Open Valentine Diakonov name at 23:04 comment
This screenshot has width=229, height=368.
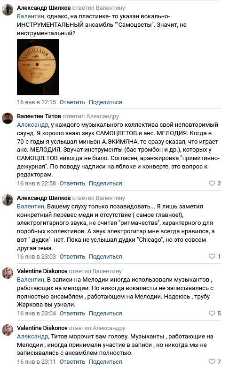(x=42, y=271)
